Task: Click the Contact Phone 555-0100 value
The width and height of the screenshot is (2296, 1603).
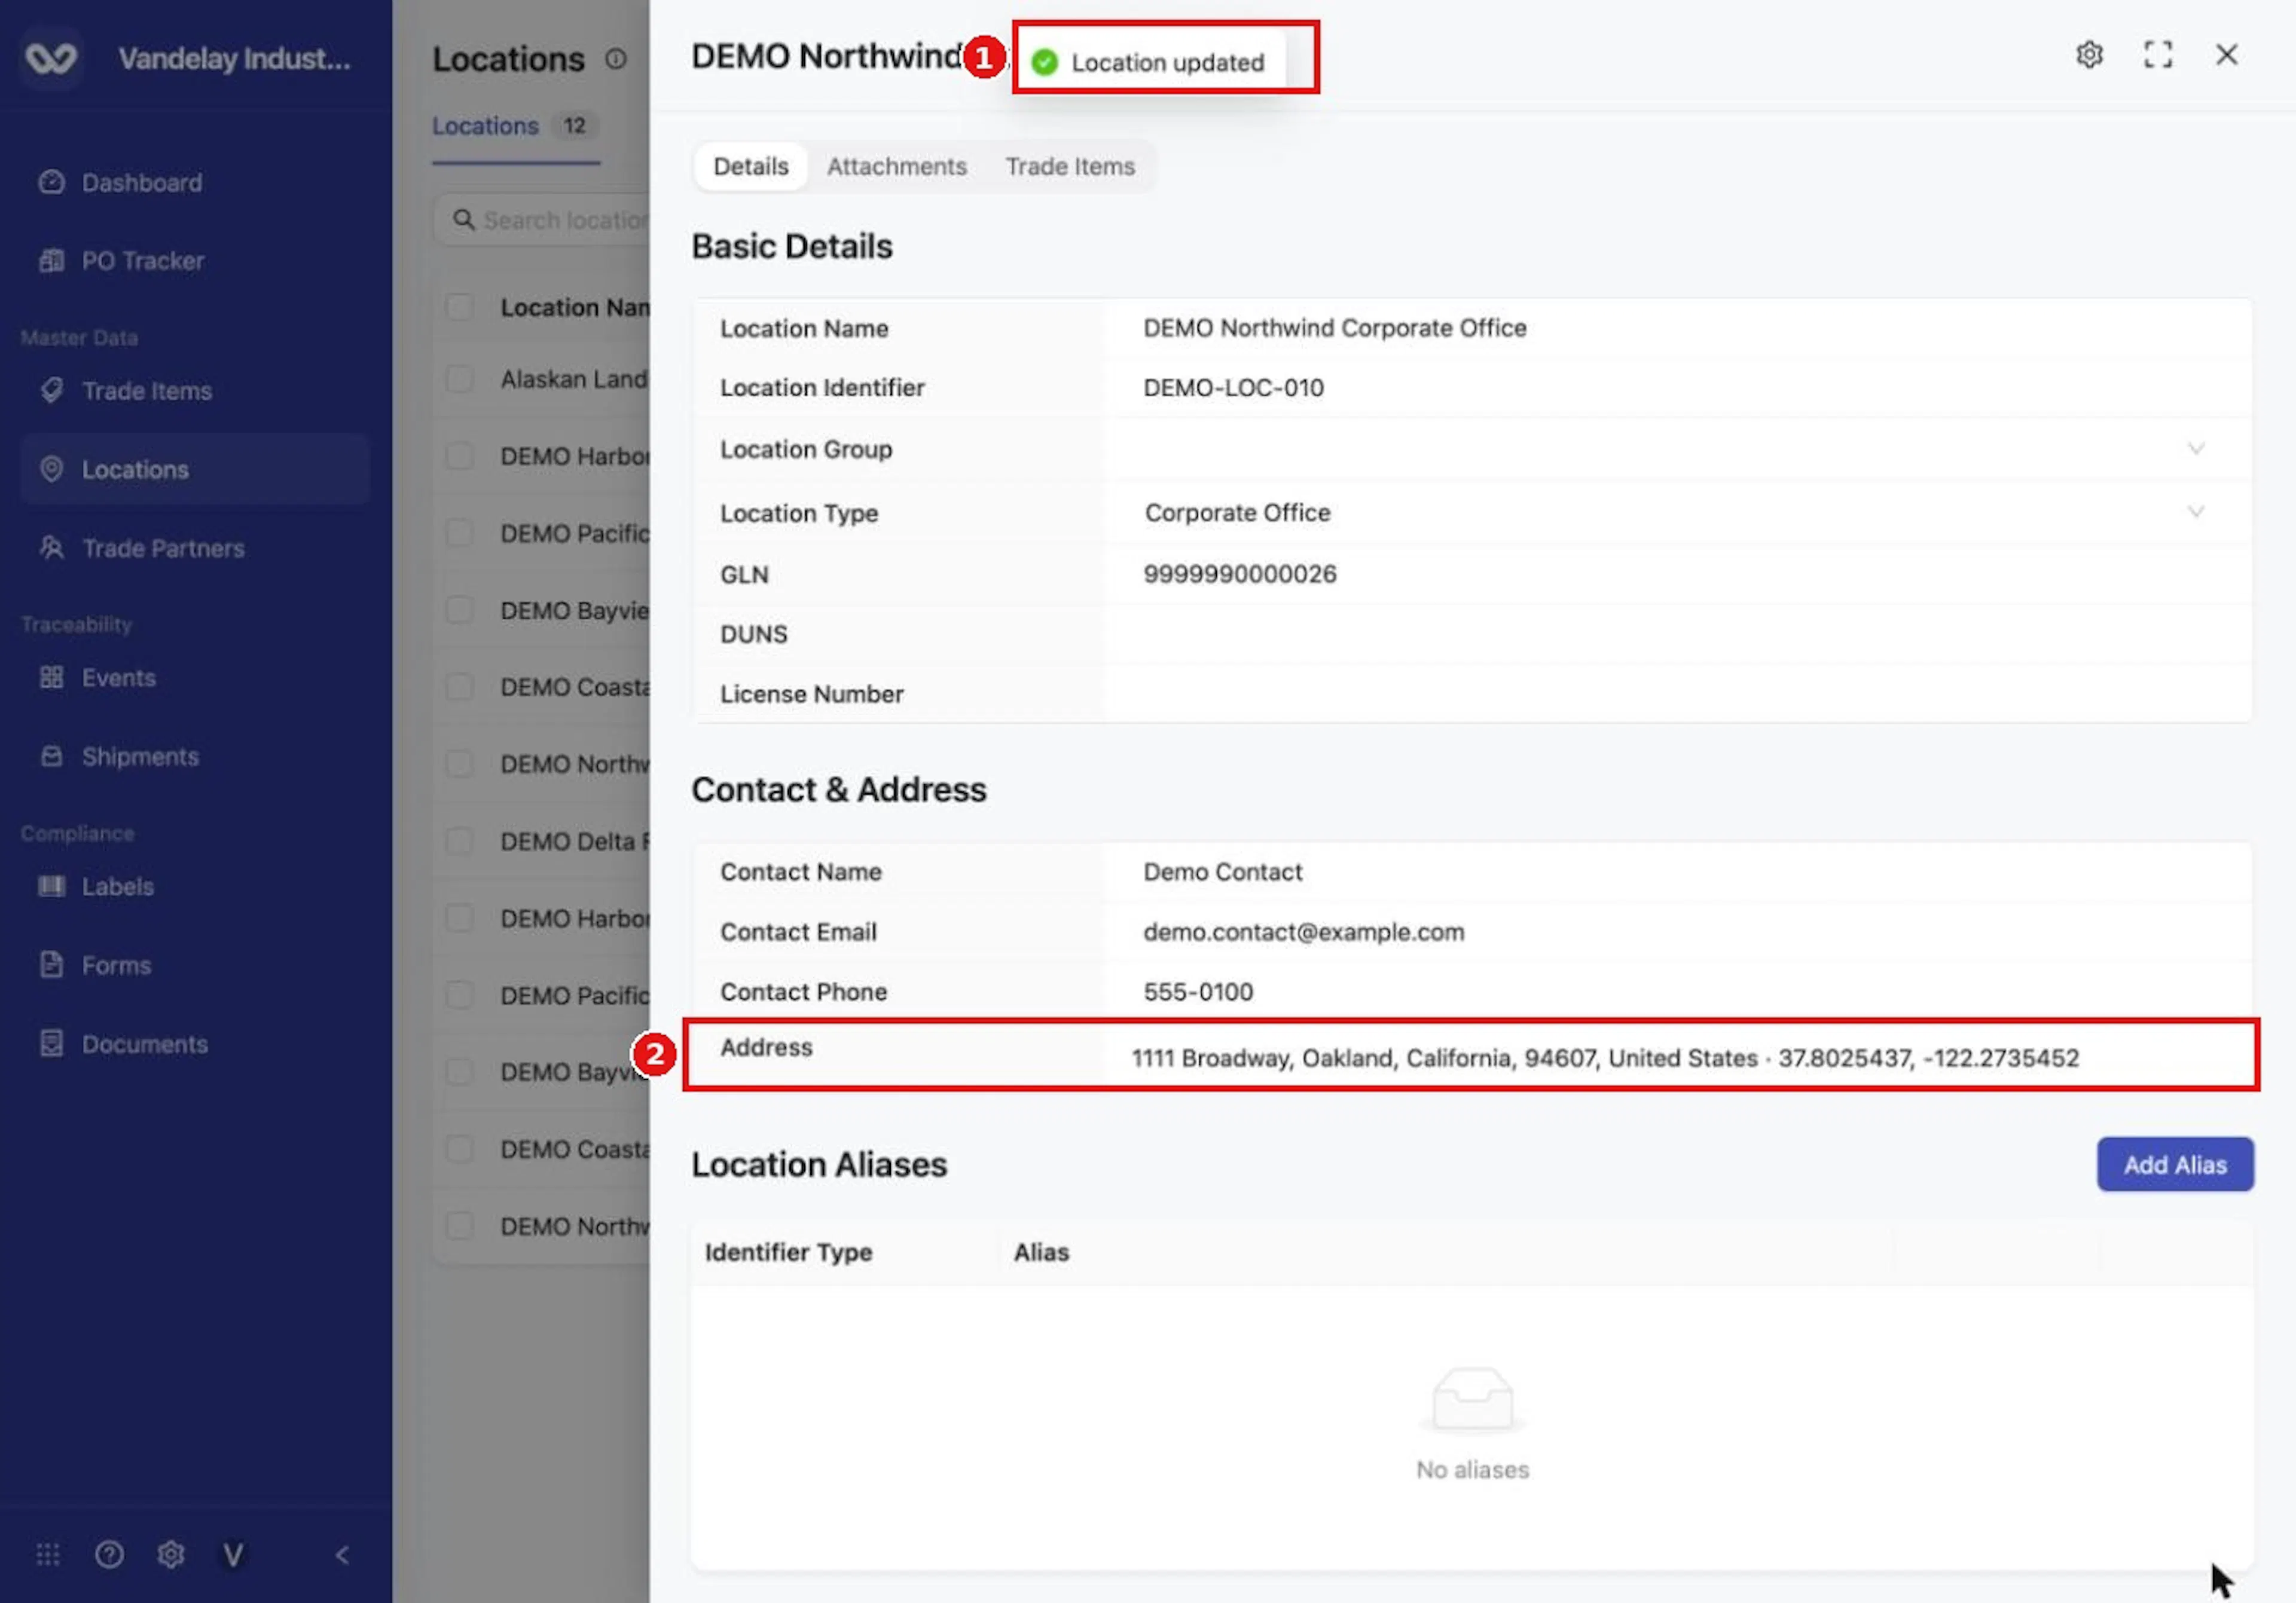Action: click(x=1197, y=992)
